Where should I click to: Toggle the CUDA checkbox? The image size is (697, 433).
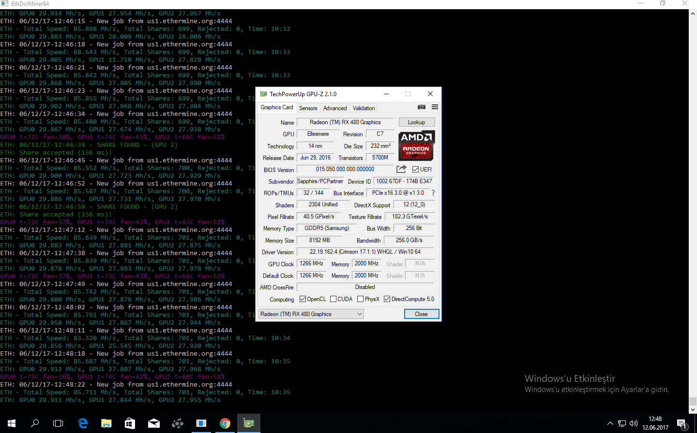point(333,299)
